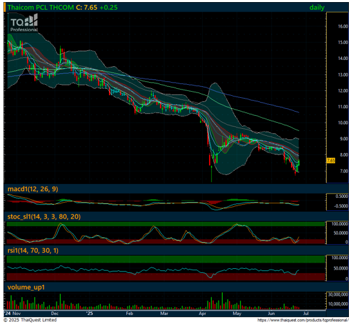The height and width of the screenshot is (324, 351).
Task: Click the '25 year marker on date axis
Action: (x=89, y=314)
